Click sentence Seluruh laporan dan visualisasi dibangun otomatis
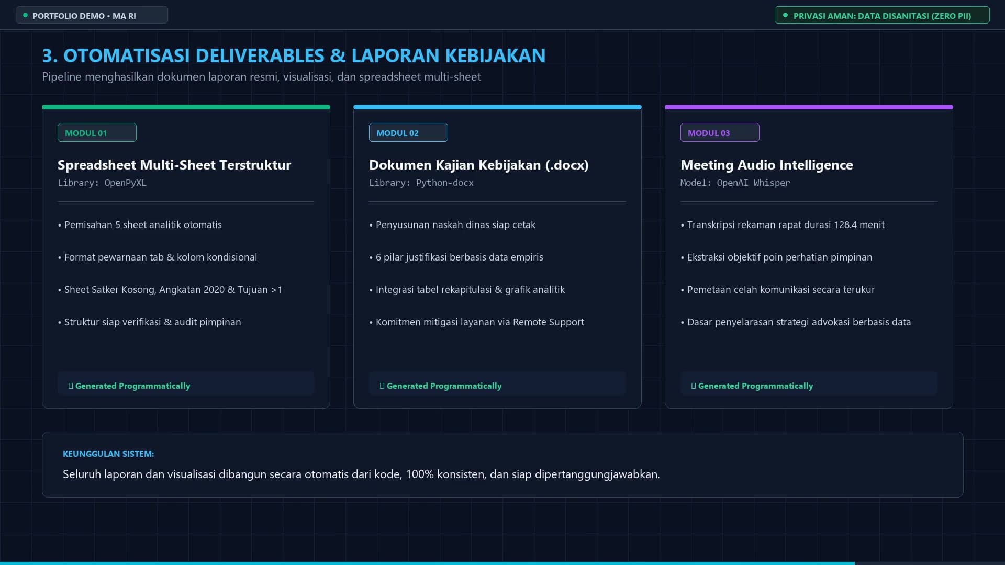This screenshot has width=1005, height=565. tap(361, 474)
